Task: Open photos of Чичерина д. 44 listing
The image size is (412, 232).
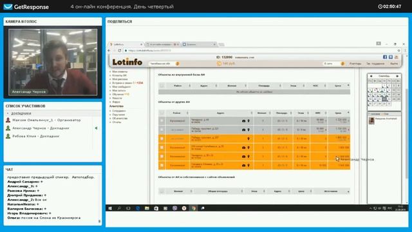Action: click(243, 121)
